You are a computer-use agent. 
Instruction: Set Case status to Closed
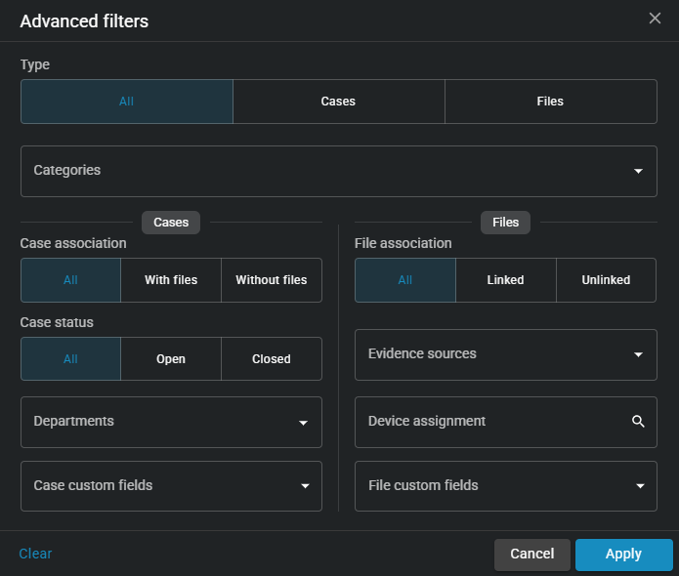coord(271,359)
